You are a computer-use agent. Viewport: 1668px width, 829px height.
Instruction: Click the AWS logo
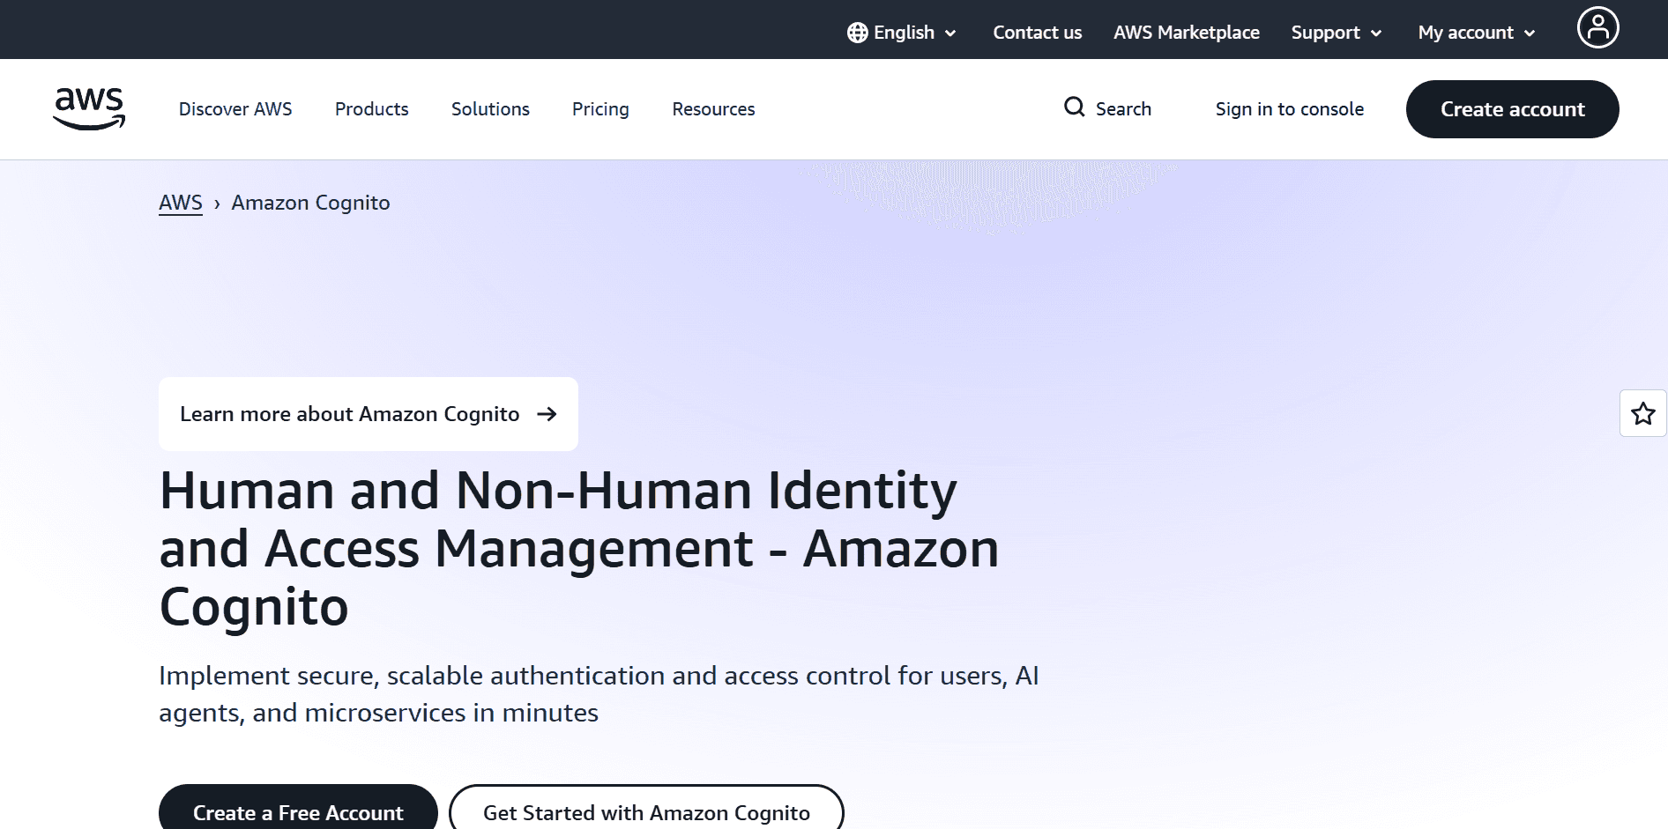point(89,108)
